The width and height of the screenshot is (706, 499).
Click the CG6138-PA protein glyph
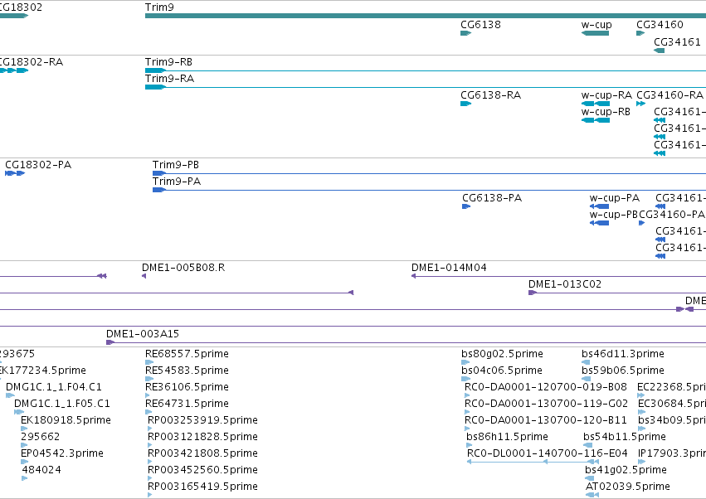tap(466, 206)
